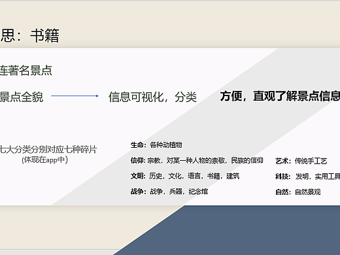This screenshot has width=340, height=255.
Task: Select the bold text '方便，直观了解景点信息'
Action: (280, 96)
